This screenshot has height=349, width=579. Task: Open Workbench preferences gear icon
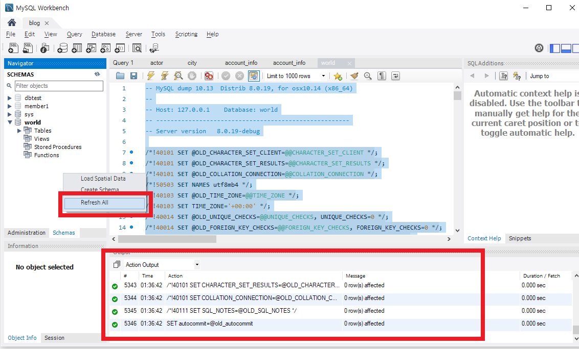pos(539,48)
